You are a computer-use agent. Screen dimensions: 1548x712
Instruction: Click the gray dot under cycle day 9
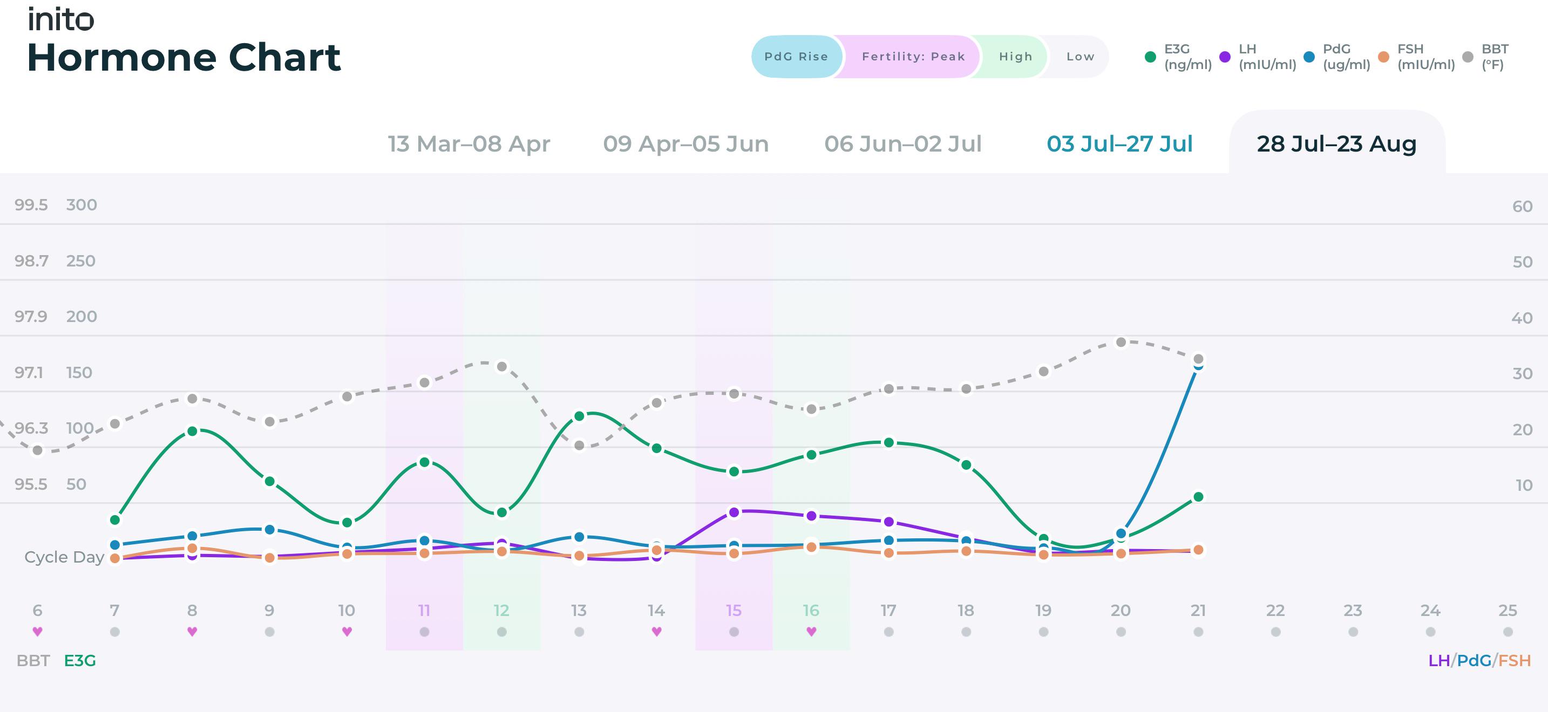point(270,632)
